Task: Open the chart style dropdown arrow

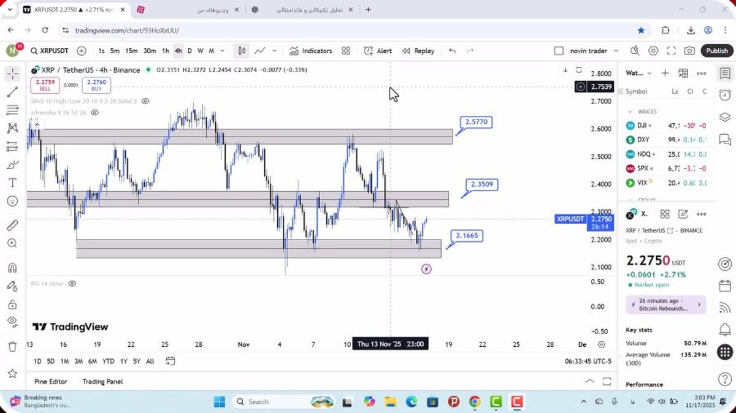Action: point(274,51)
